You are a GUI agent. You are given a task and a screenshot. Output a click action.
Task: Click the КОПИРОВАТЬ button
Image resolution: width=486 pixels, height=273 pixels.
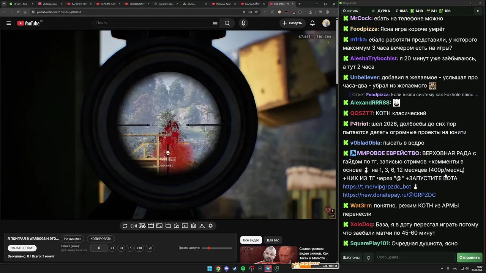(101, 239)
